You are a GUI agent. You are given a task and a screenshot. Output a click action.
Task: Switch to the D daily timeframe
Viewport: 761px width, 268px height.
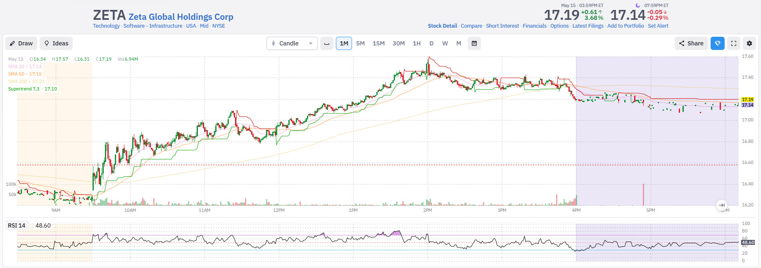coord(431,43)
